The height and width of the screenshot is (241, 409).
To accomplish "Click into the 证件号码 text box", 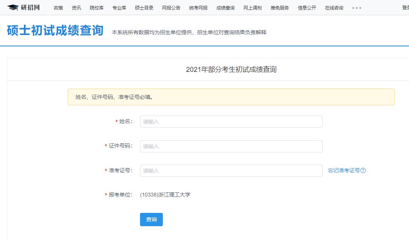I will click(x=231, y=146).
